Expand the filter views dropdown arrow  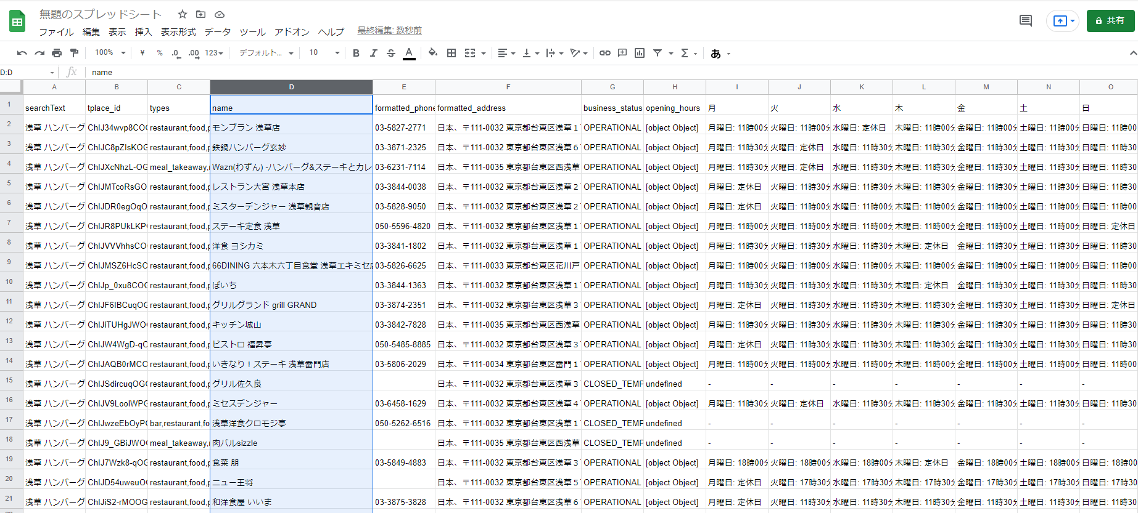point(670,53)
